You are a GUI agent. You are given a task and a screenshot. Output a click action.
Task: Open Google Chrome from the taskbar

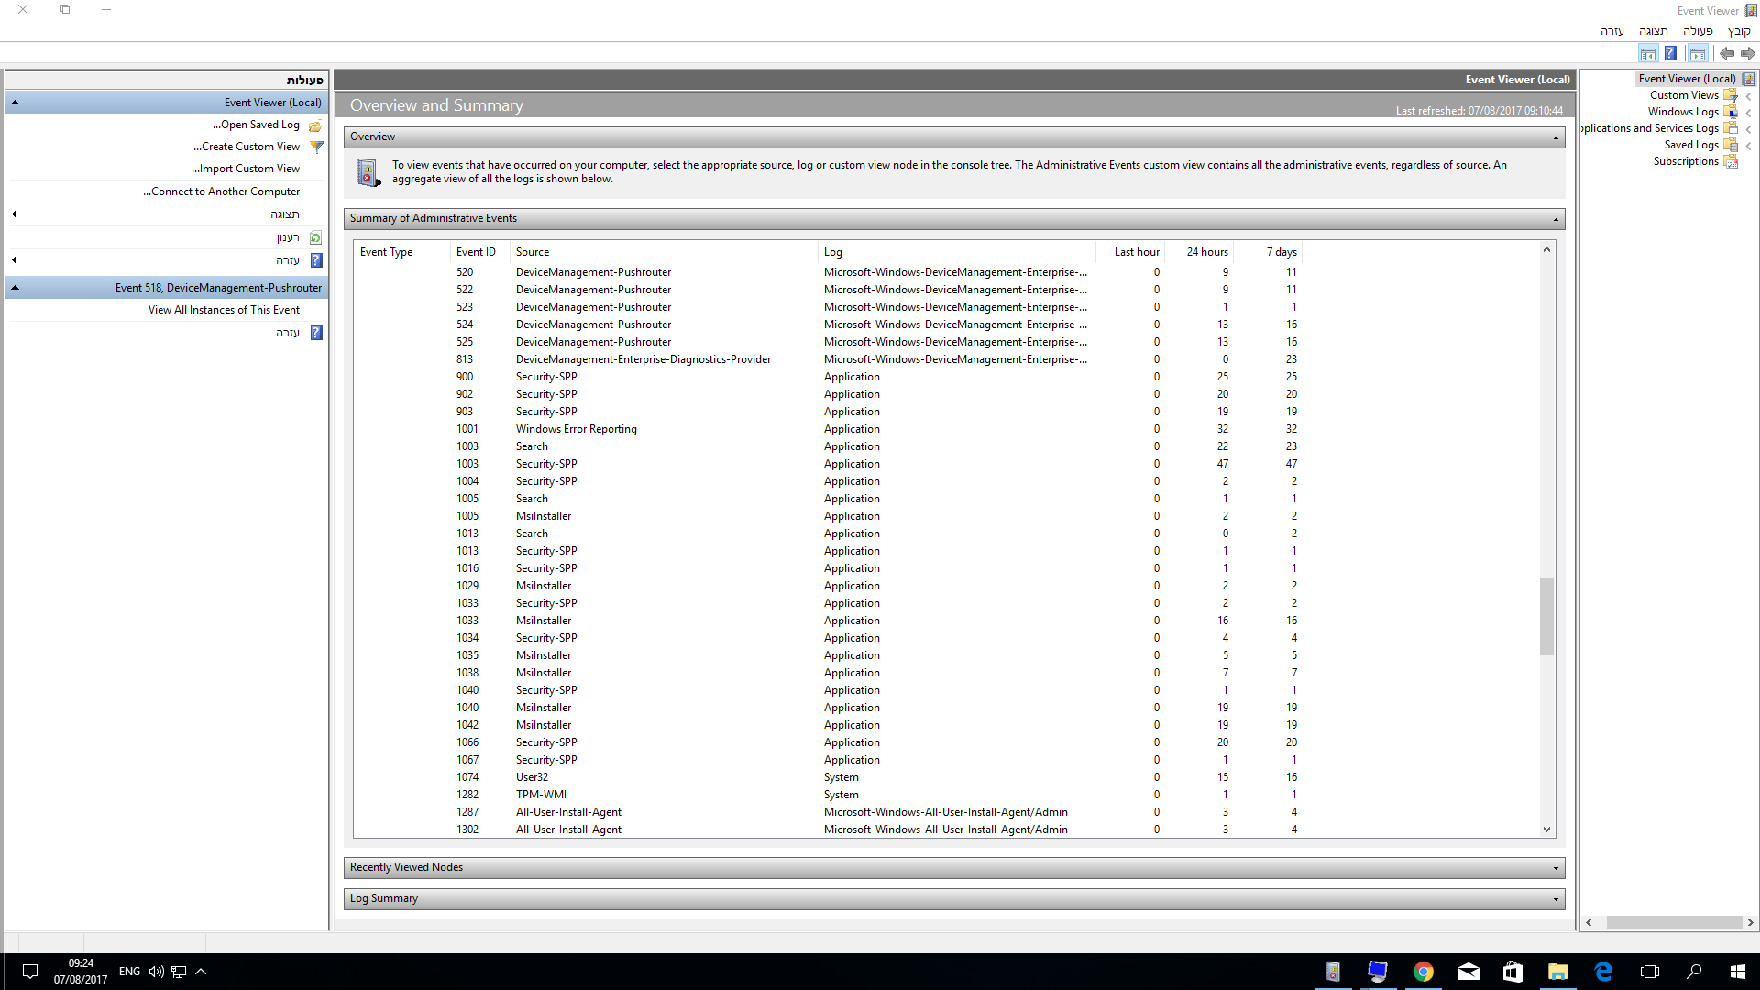(1423, 972)
